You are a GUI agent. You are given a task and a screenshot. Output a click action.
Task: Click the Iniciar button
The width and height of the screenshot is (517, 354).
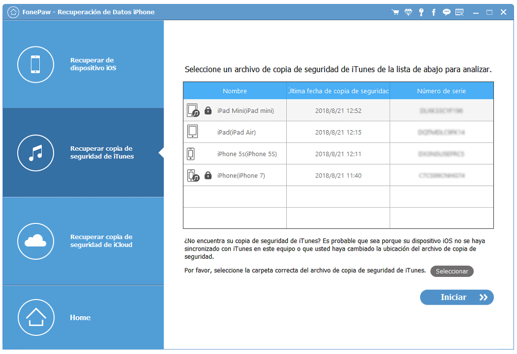[x=456, y=298]
